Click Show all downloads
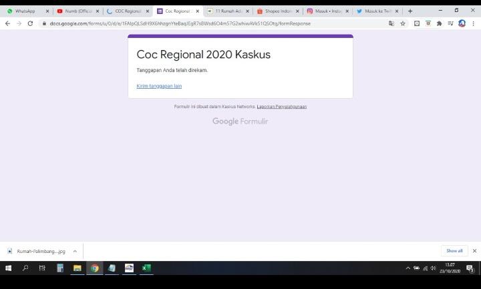This screenshot has height=289, width=481. pos(454,251)
